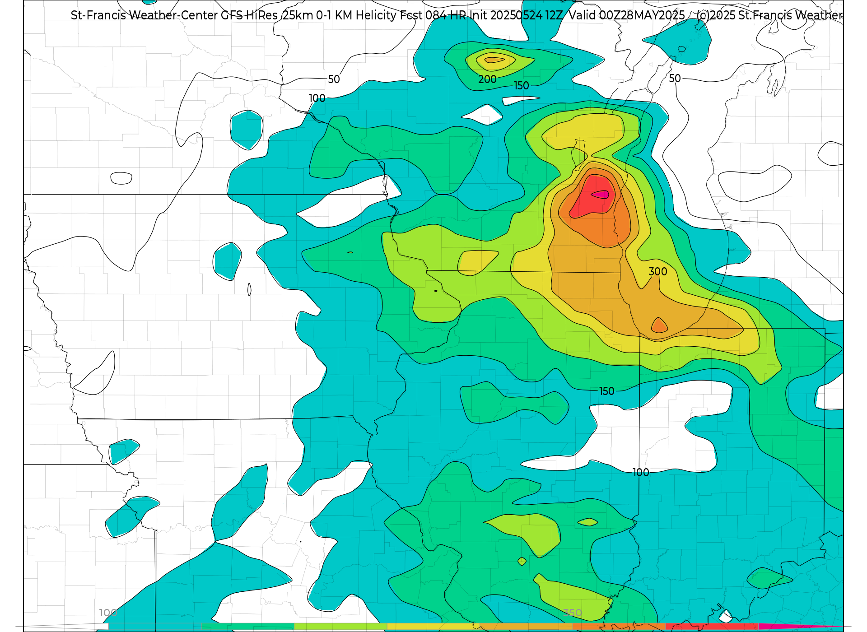Click the "50" contour label just above the "100" label
The height and width of the screenshot is (632, 867).
pos(334,79)
